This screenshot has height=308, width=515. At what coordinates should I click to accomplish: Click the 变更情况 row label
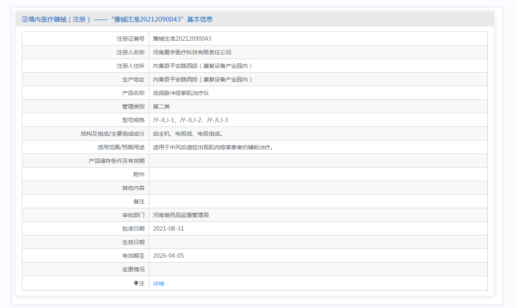coord(133,269)
